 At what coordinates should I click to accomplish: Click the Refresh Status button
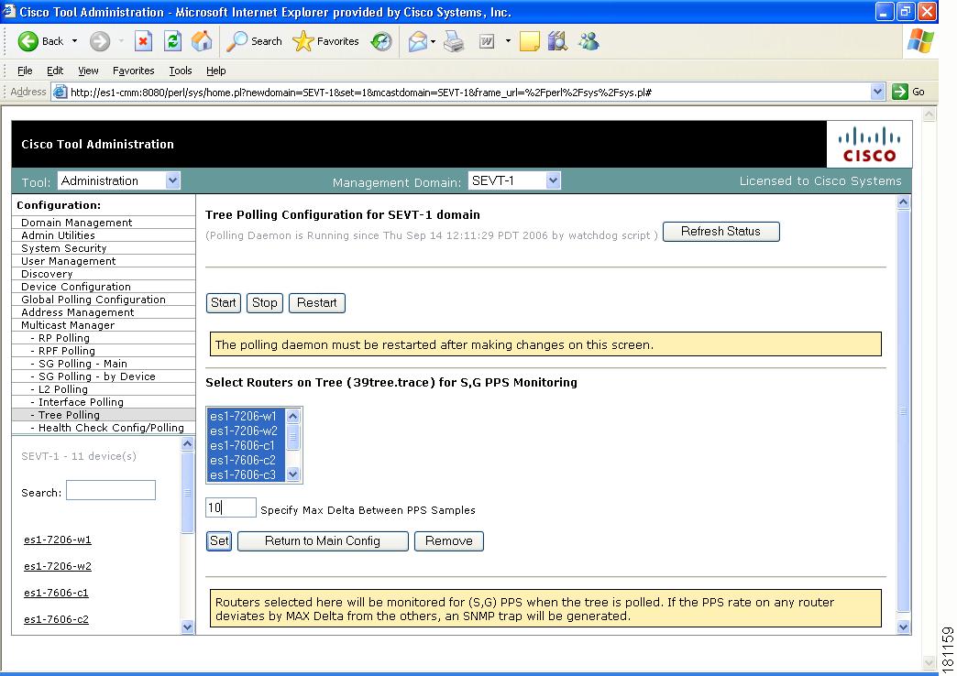coord(720,231)
